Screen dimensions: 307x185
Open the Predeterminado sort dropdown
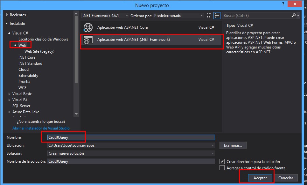(x=202, y=15)
